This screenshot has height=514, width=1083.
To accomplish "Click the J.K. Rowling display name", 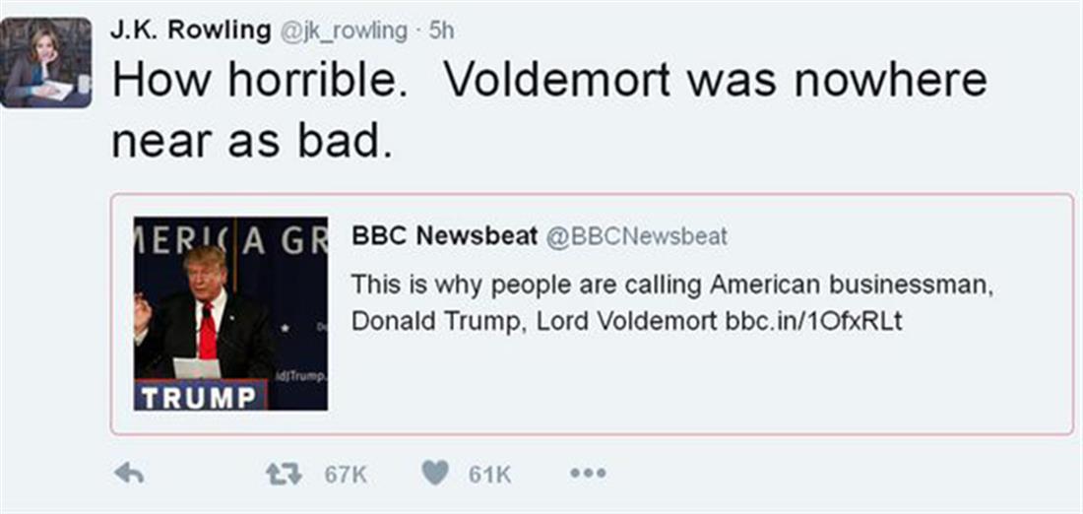I will [x=191, y=31].
